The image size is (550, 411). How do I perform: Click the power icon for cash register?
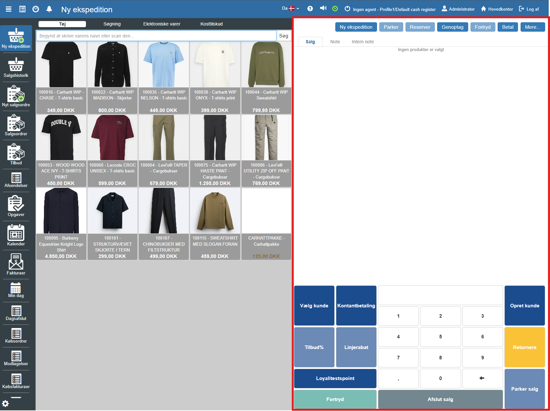(x=347, y=9)
